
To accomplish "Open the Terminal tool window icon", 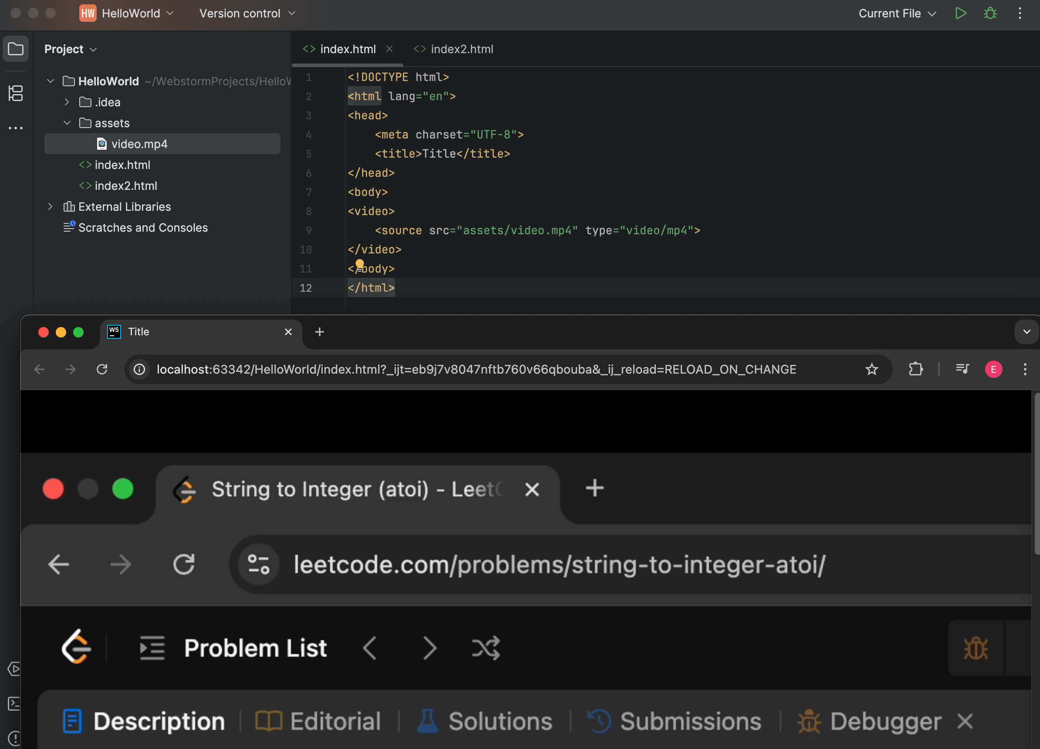I will [14, 703].
